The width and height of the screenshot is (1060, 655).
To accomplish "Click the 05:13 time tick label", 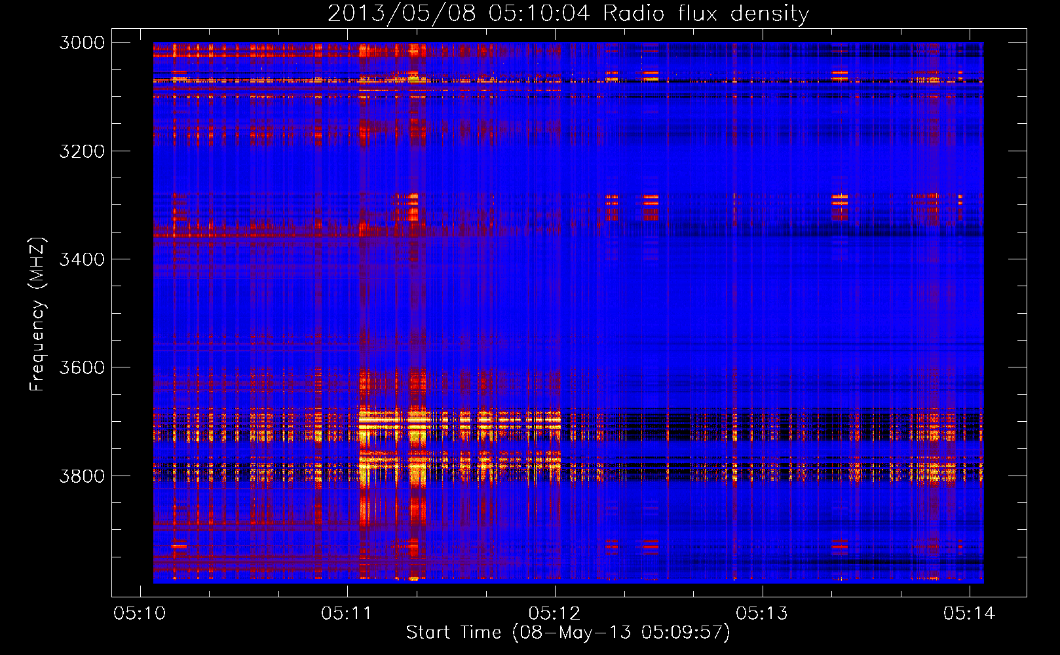I will point(762,613).
